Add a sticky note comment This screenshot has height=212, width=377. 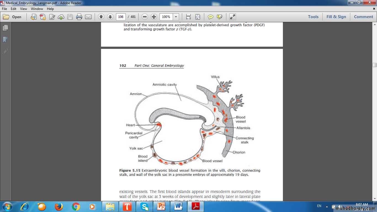pos(210,17)
